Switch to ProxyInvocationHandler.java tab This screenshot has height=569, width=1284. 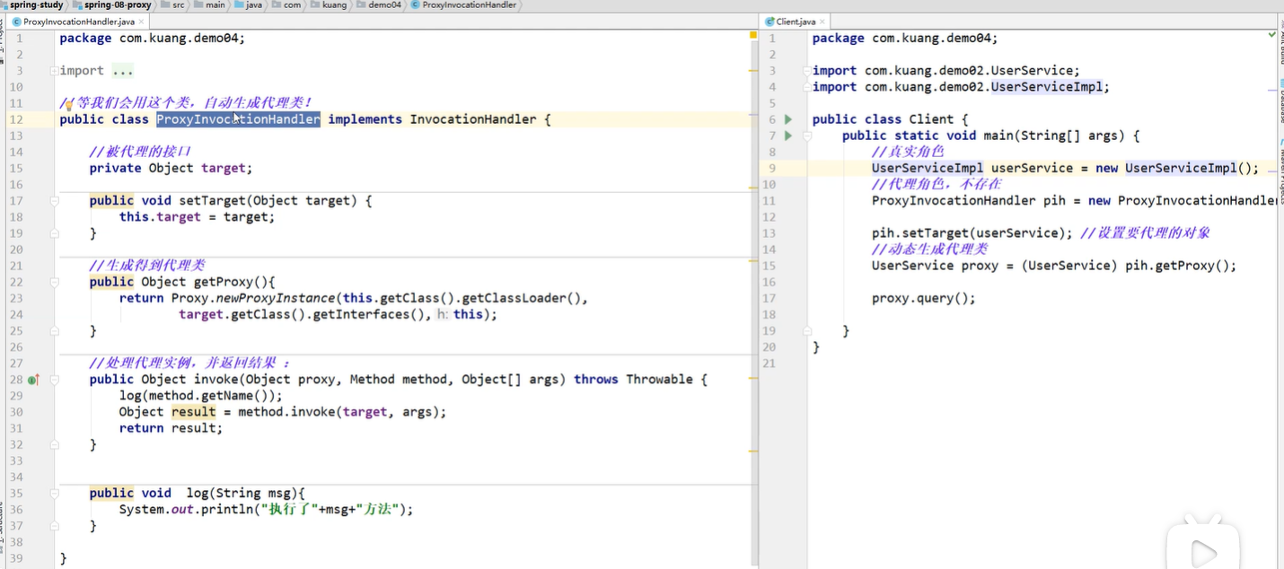(x=74, y=22)
